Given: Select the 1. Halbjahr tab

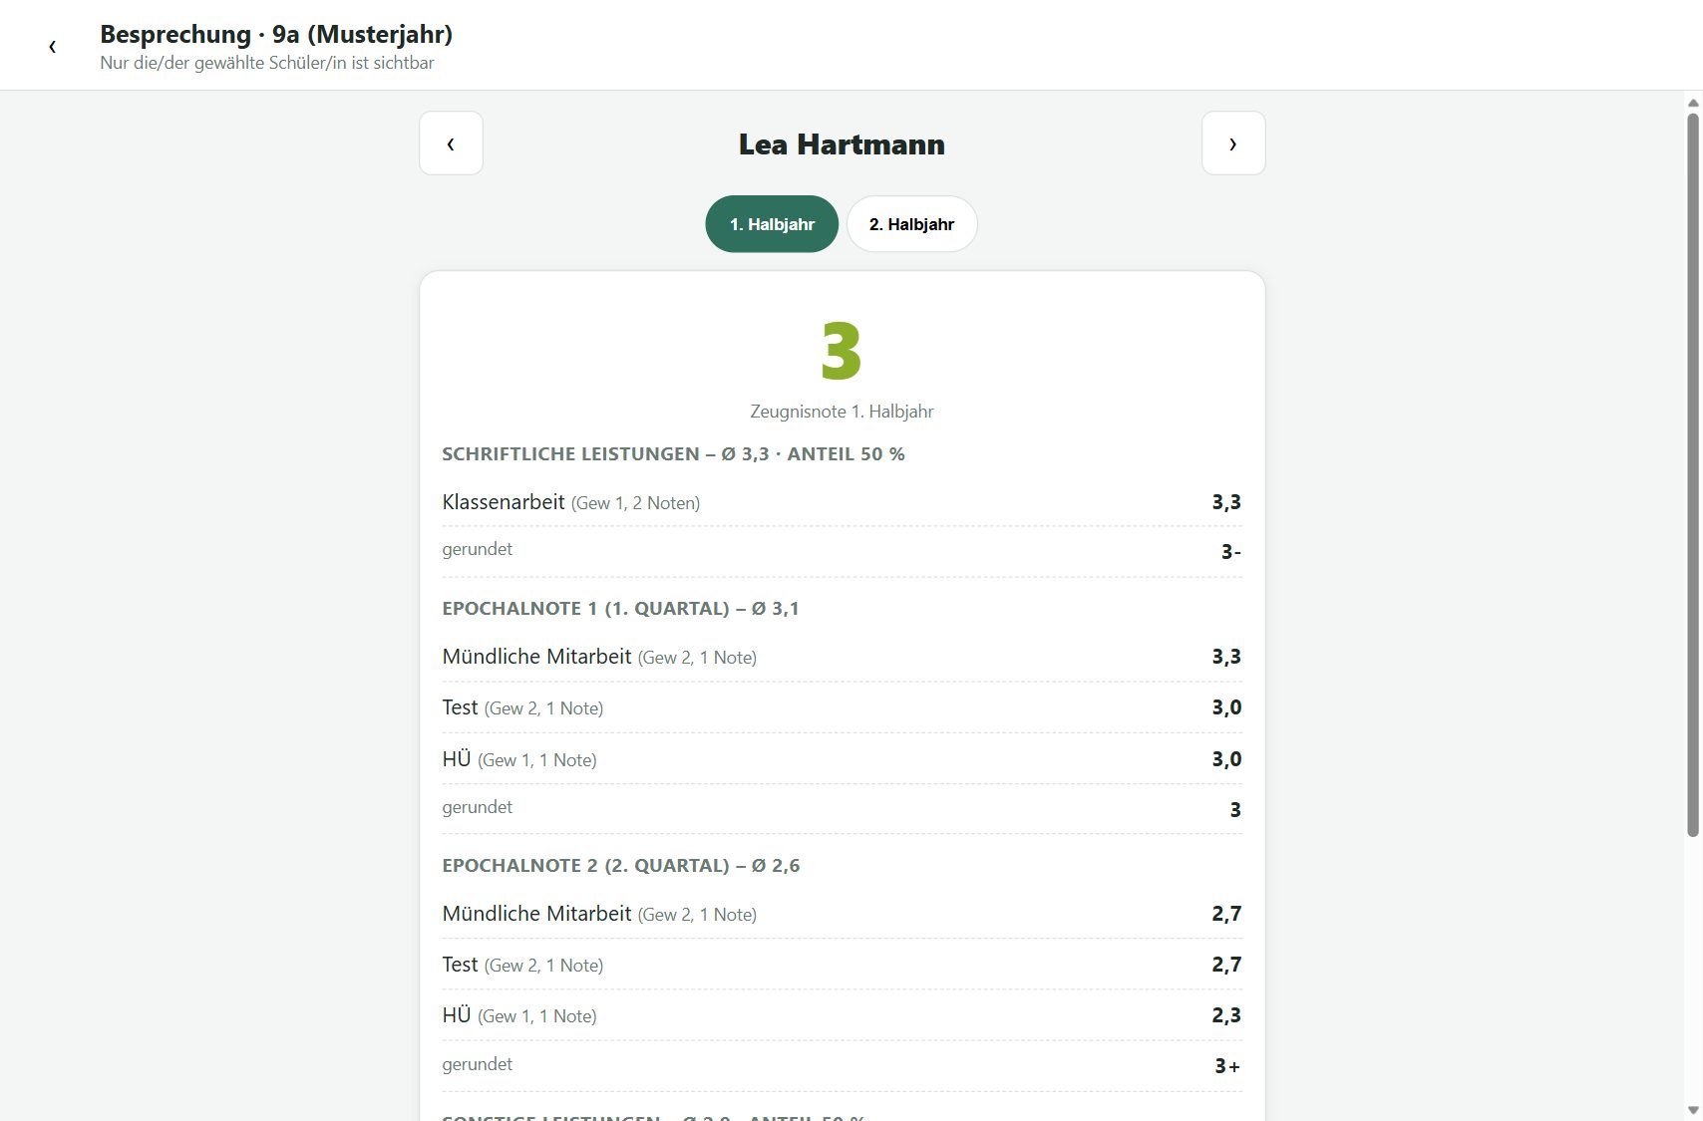Looking at the screenshot, I should [x=772, y=224].
